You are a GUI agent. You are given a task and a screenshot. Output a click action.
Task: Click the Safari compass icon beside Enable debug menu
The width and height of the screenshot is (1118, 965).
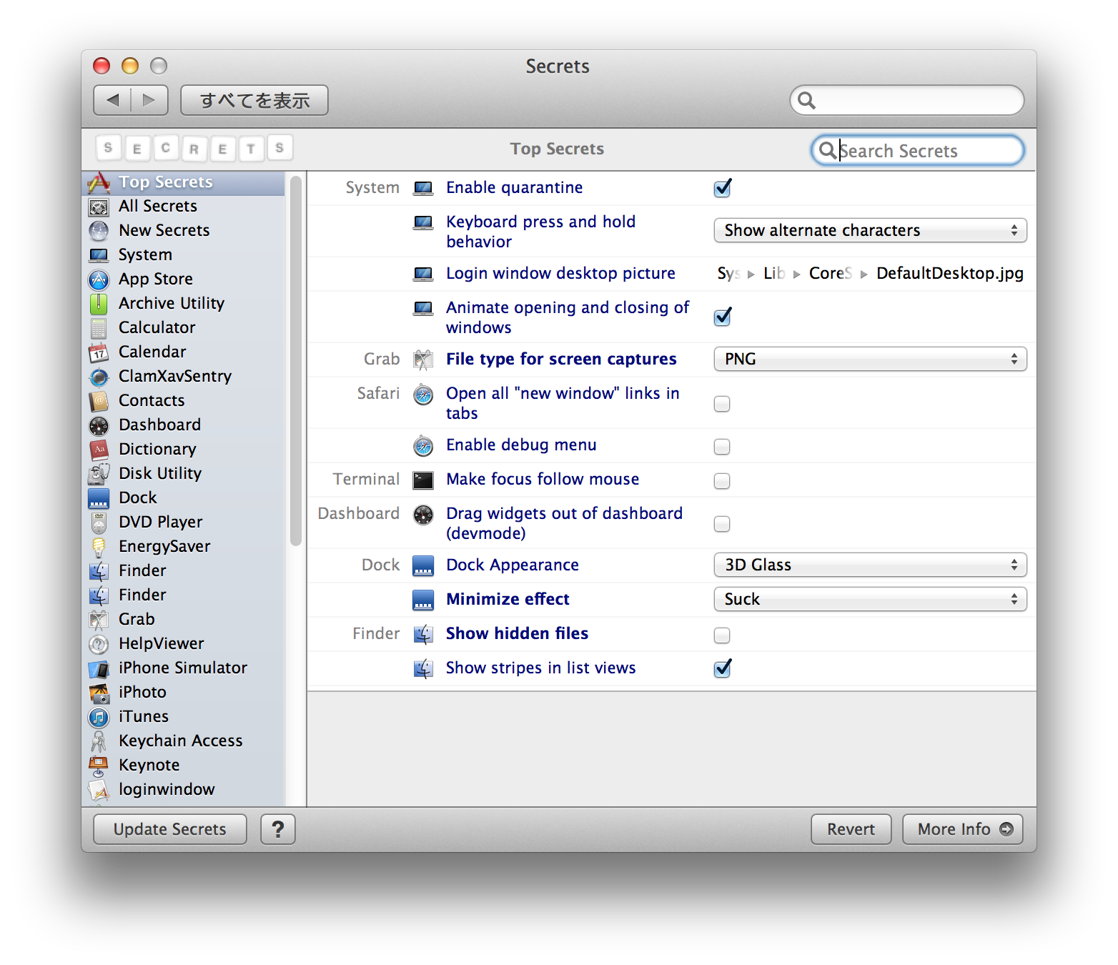point(423,446)
